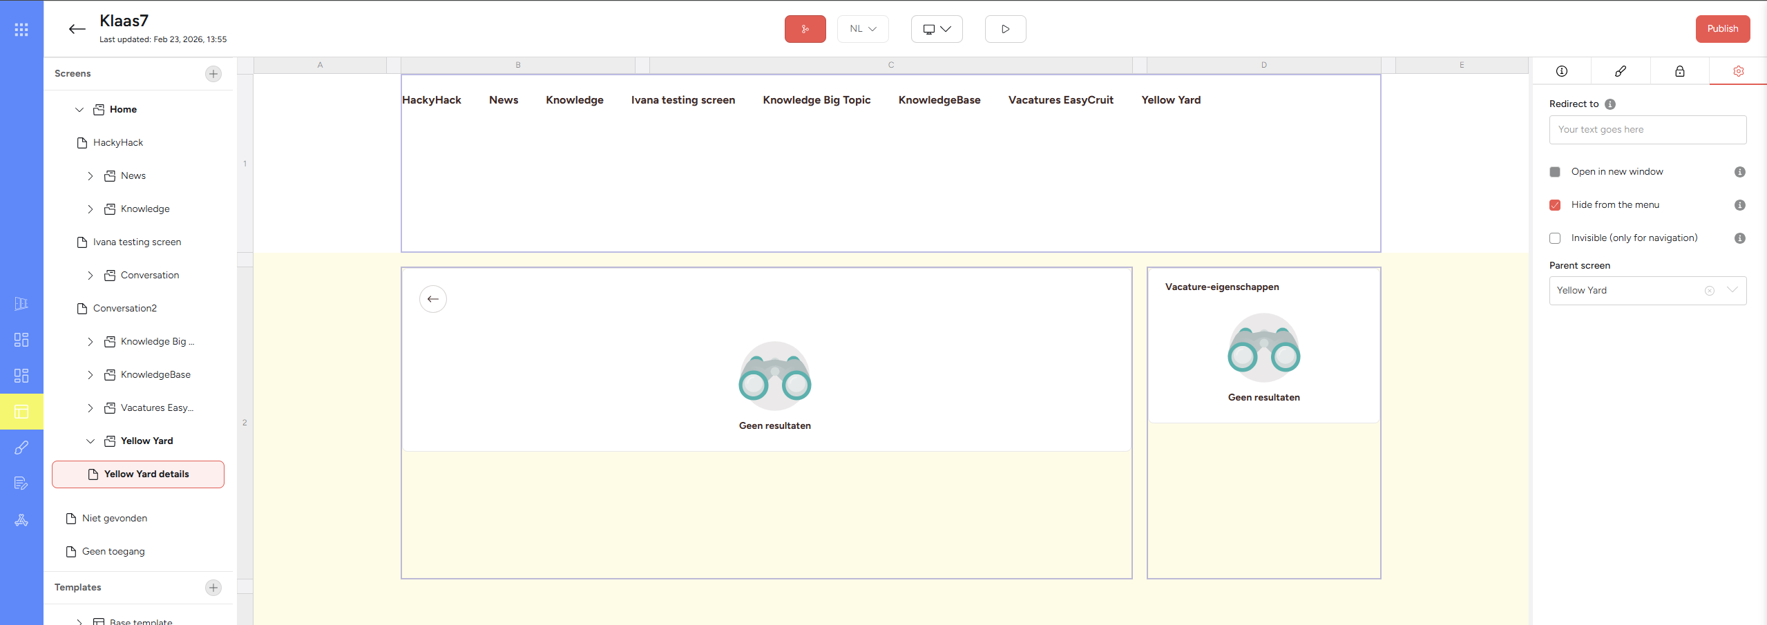Screen dimensions: 1767x625
Task: Toggle Open in new window checkbox
Action: tap(1555, 172)
